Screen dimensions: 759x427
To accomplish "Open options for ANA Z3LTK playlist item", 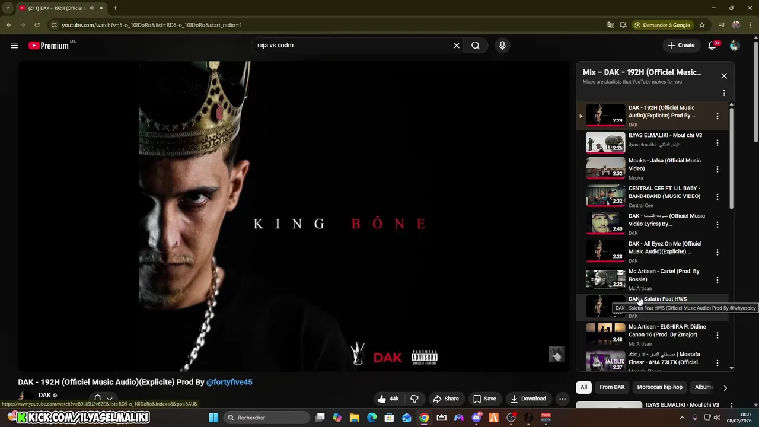I will (x=717, y=363).
